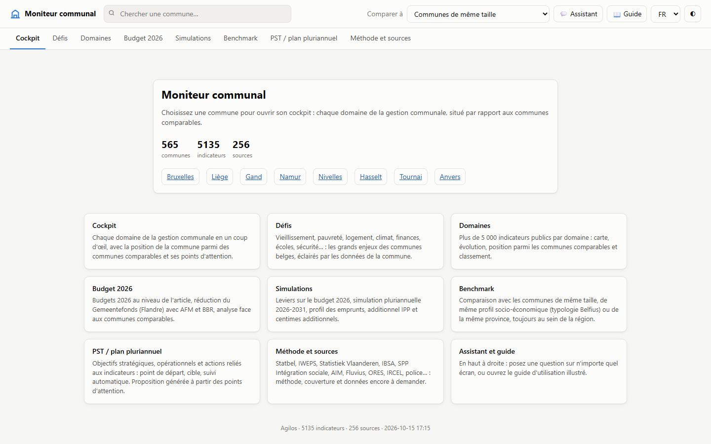Focus the 'Chercher une commune' search field
The height and width of the screenshot is (444, 711).
(197, 14)
